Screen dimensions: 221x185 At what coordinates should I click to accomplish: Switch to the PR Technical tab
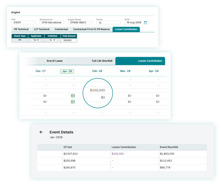21,29
